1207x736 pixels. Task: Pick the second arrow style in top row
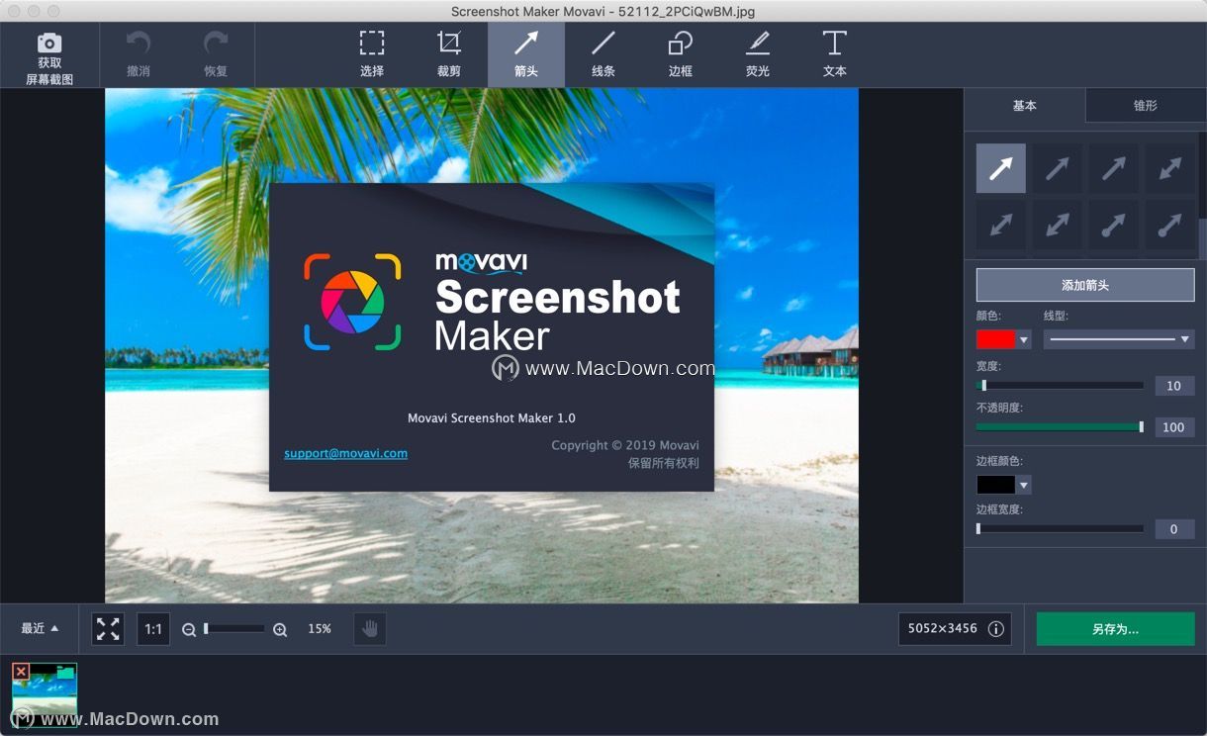click(x=1058, y=168)
